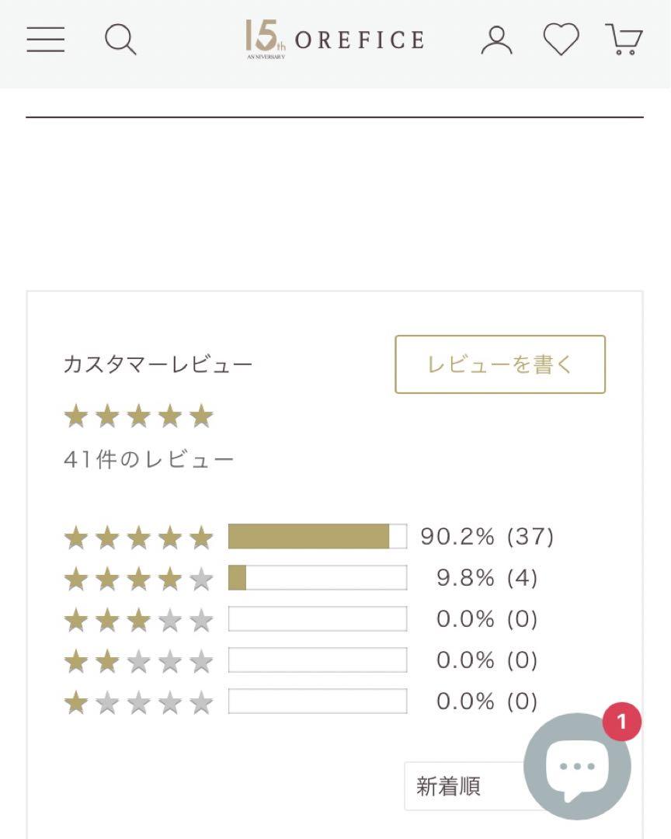
Task: Open the hamburger menu
Action: point(46,40)
